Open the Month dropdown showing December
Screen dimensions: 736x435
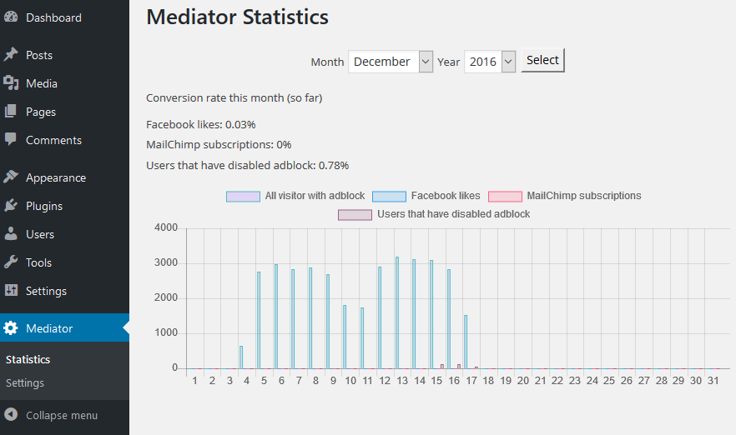click(x=391, y=62)
